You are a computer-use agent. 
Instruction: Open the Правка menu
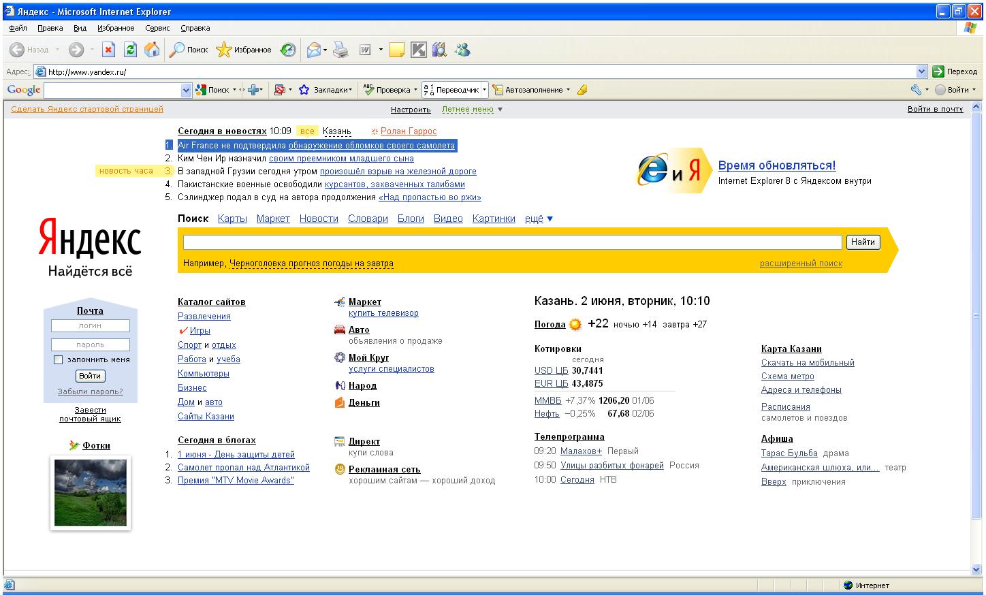click(50, 28)
